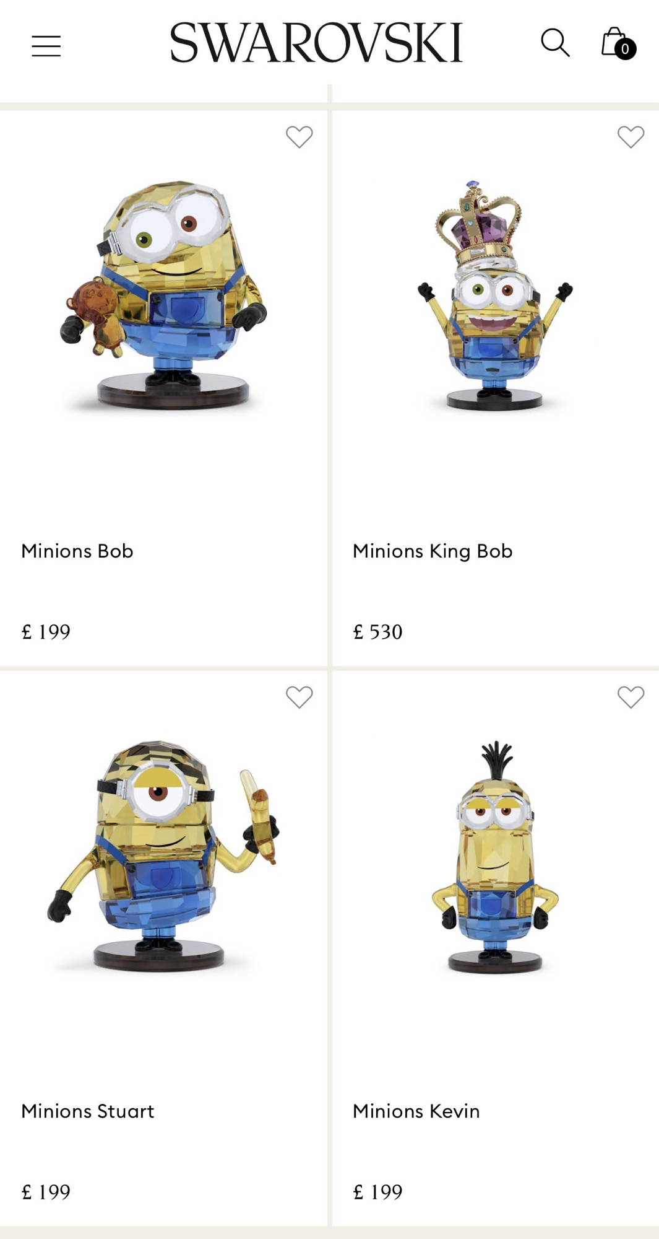Screen dimensions: 659x1239
Task: Tap the £ 530 price of King Bob
Action: tap(377, 632)
